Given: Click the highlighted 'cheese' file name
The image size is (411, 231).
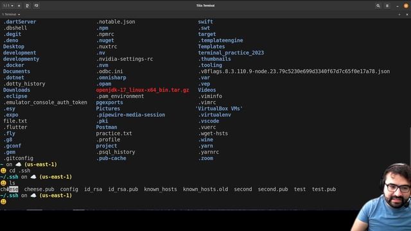Looking at the screenshot, I should [x=10, y=189].
